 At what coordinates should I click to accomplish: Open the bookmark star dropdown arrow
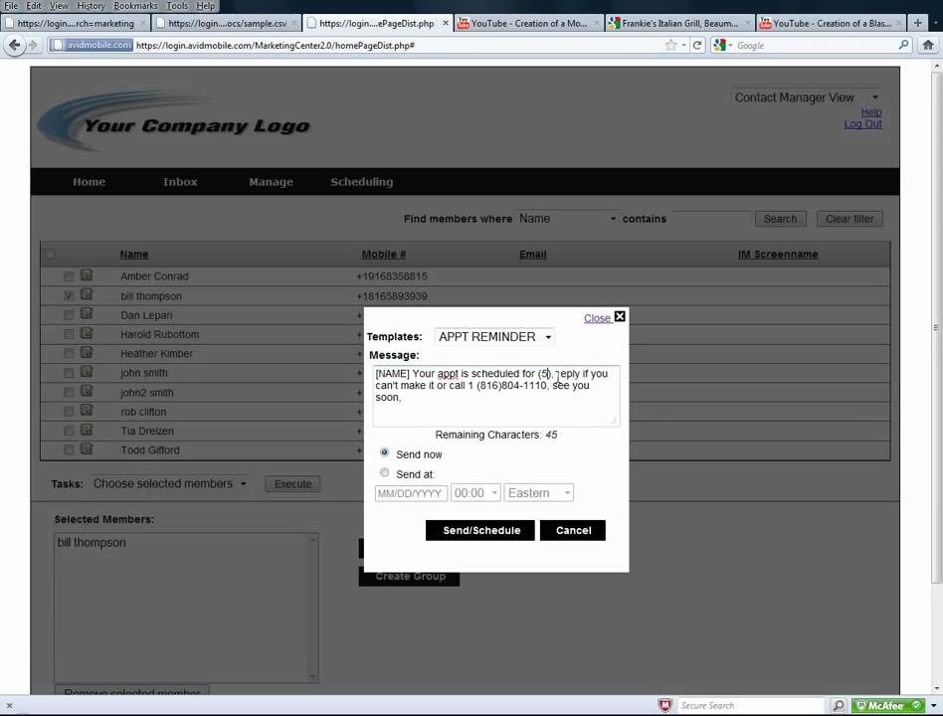(x=683, y=46)
